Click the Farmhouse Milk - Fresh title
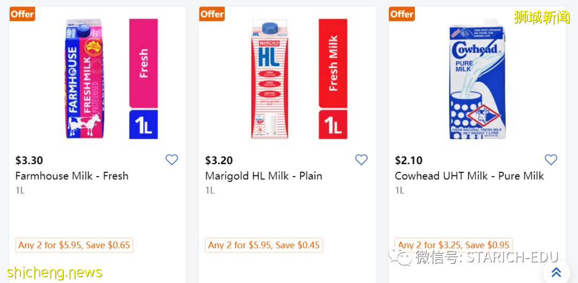 tap(72, 176)
